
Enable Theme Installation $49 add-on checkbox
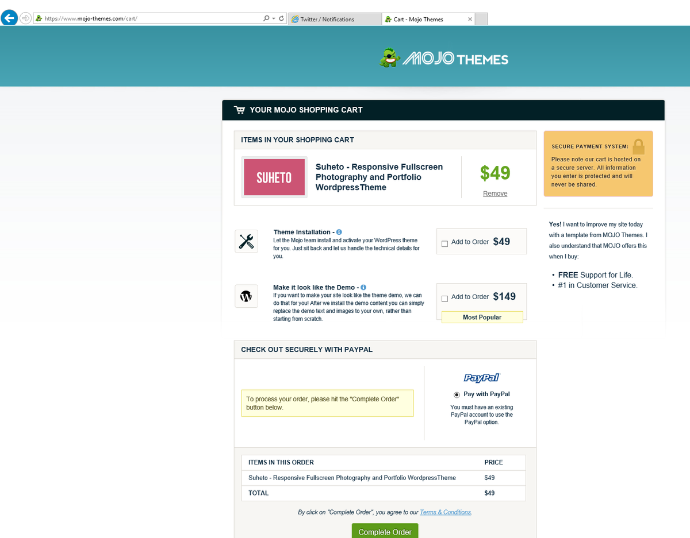tap(444, 243)
